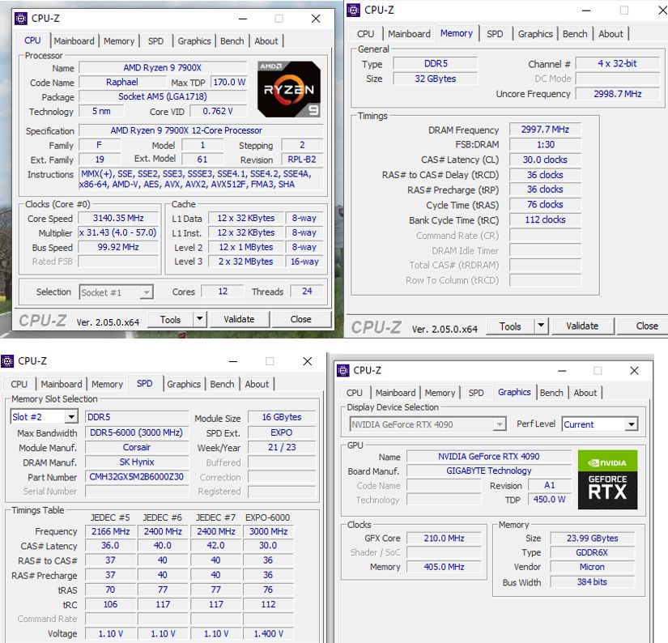
Task: Click the AMD Ryzen 9 7900X name field
Action: pos(162,67)
